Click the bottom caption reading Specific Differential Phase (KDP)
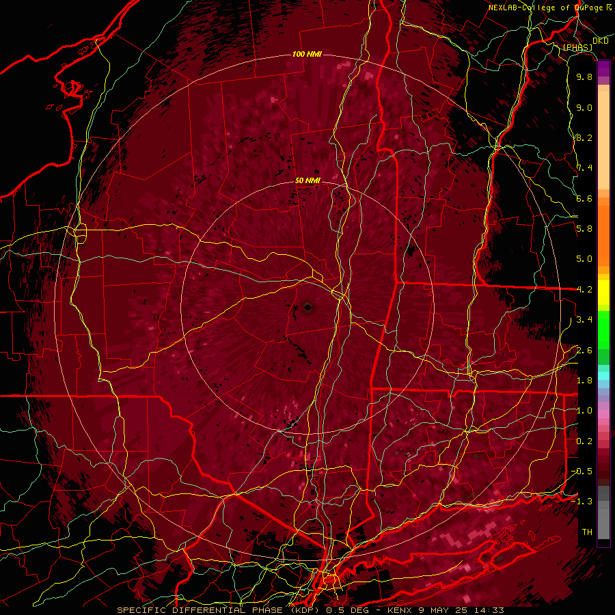615x615 pixels. [x=218, y=610]
